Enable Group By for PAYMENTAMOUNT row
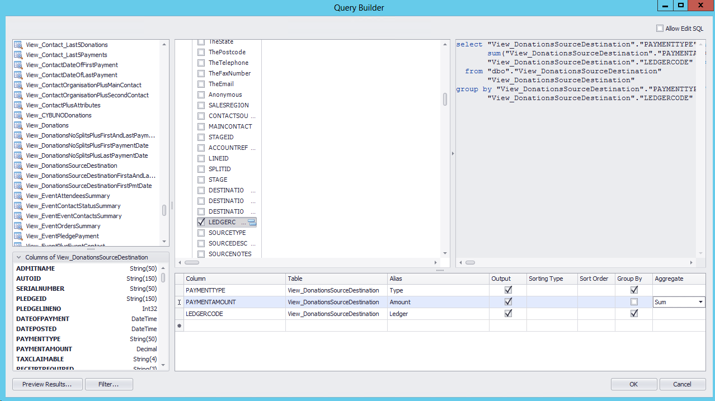715x401 pixels. [x=634, y=302]
